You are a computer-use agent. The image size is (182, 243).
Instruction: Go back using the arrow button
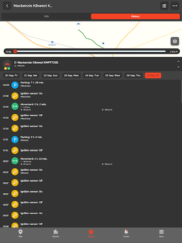click(x=7, y=6)
